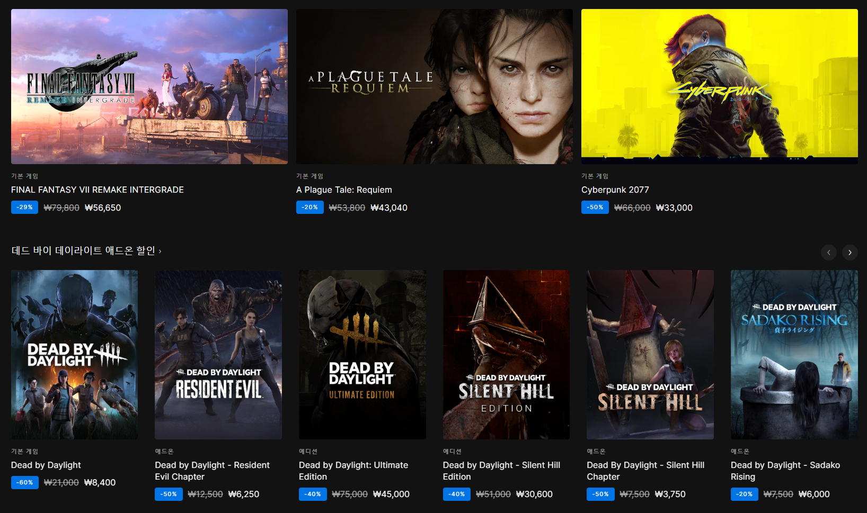Click the ₩30,600 sale price
Image resolution: width=867 pixels, height=513 pixels.
coord(534,494)
